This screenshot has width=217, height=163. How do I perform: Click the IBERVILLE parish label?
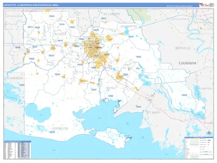(x=183, y=48)
